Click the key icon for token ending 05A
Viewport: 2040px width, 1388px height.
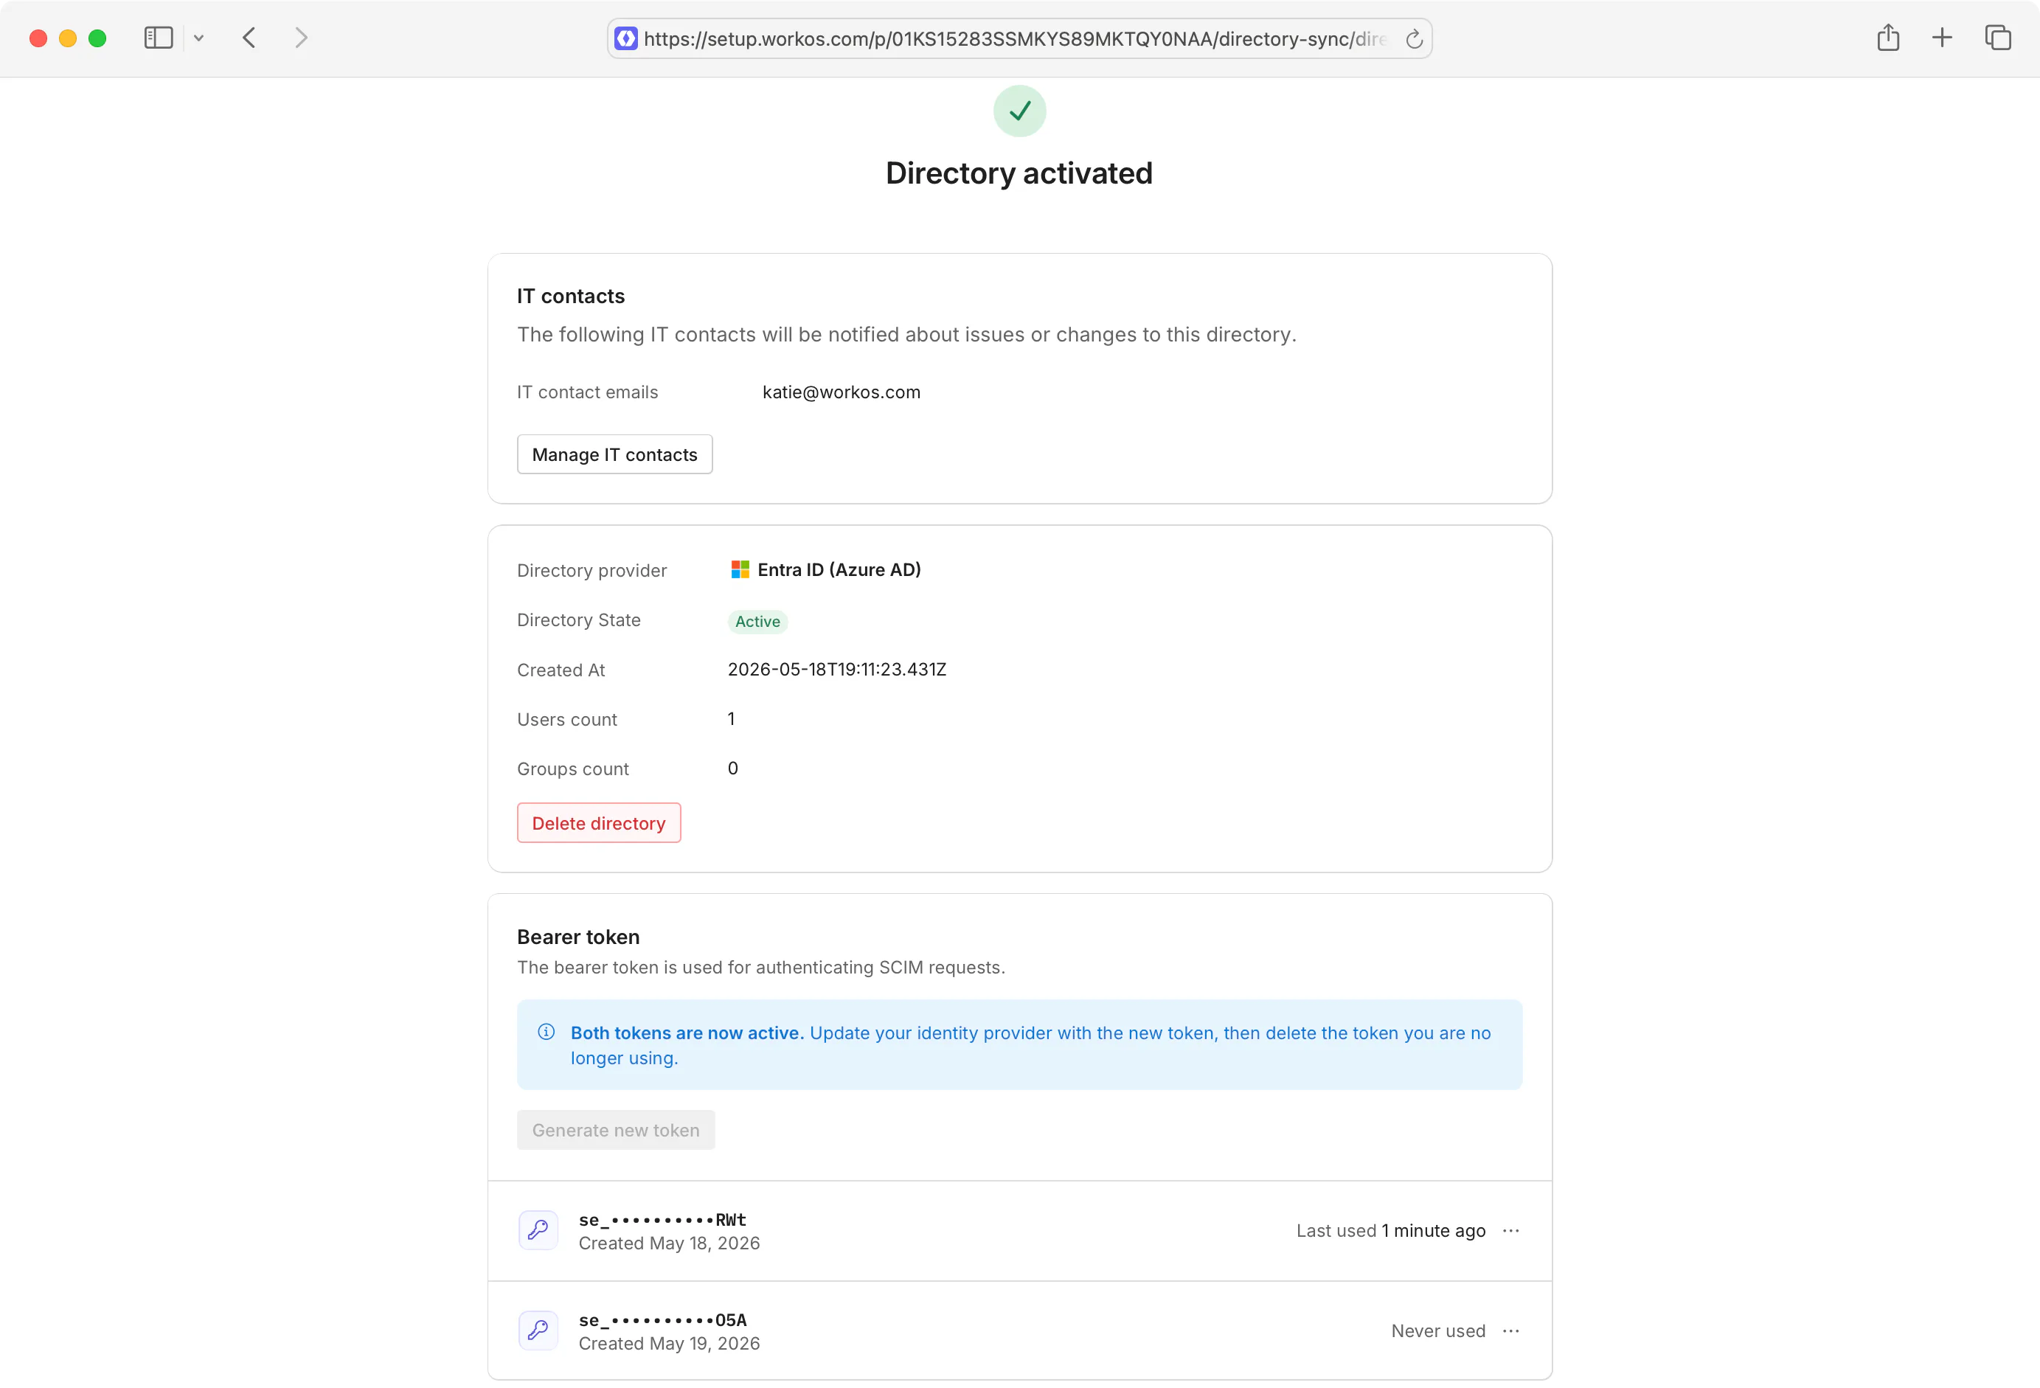[538, 1330]
